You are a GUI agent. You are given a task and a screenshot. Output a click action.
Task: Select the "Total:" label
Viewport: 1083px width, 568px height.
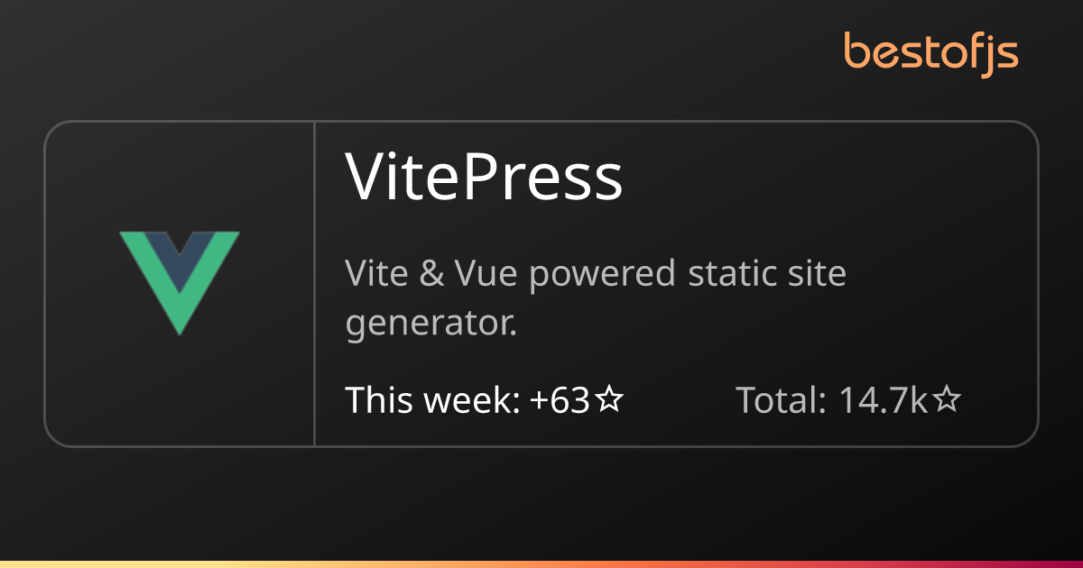(782, 399)
